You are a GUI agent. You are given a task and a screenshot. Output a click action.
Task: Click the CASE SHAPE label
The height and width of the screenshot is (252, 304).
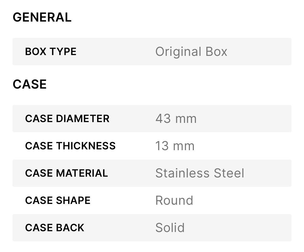click(x=58, y=201)
